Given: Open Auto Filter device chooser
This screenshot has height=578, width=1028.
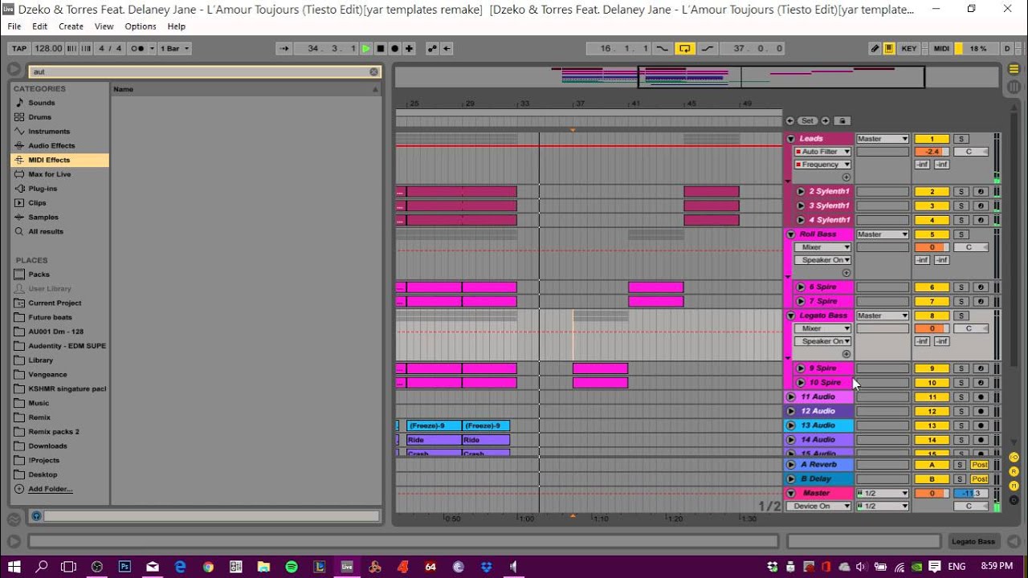Looking at the screenshot, I should pyautogui.click(x=822, y=152).
